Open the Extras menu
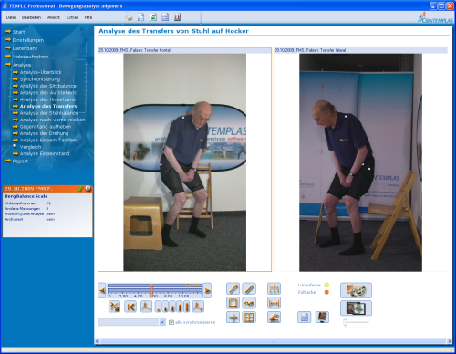 pyautogui.click(x=72, y=17)
